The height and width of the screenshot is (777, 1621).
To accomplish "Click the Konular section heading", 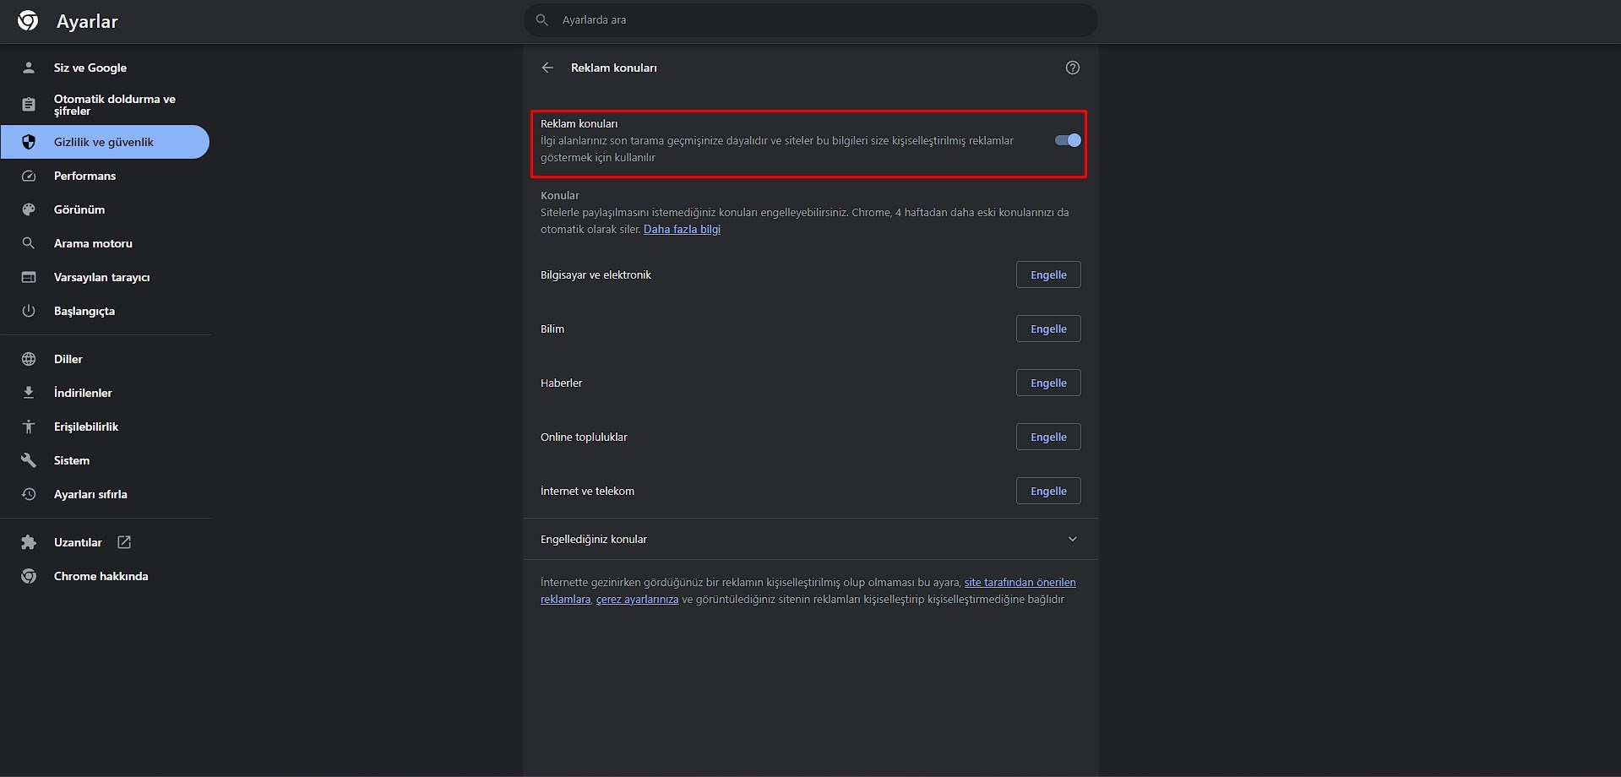I will click(x=560, y=195).
